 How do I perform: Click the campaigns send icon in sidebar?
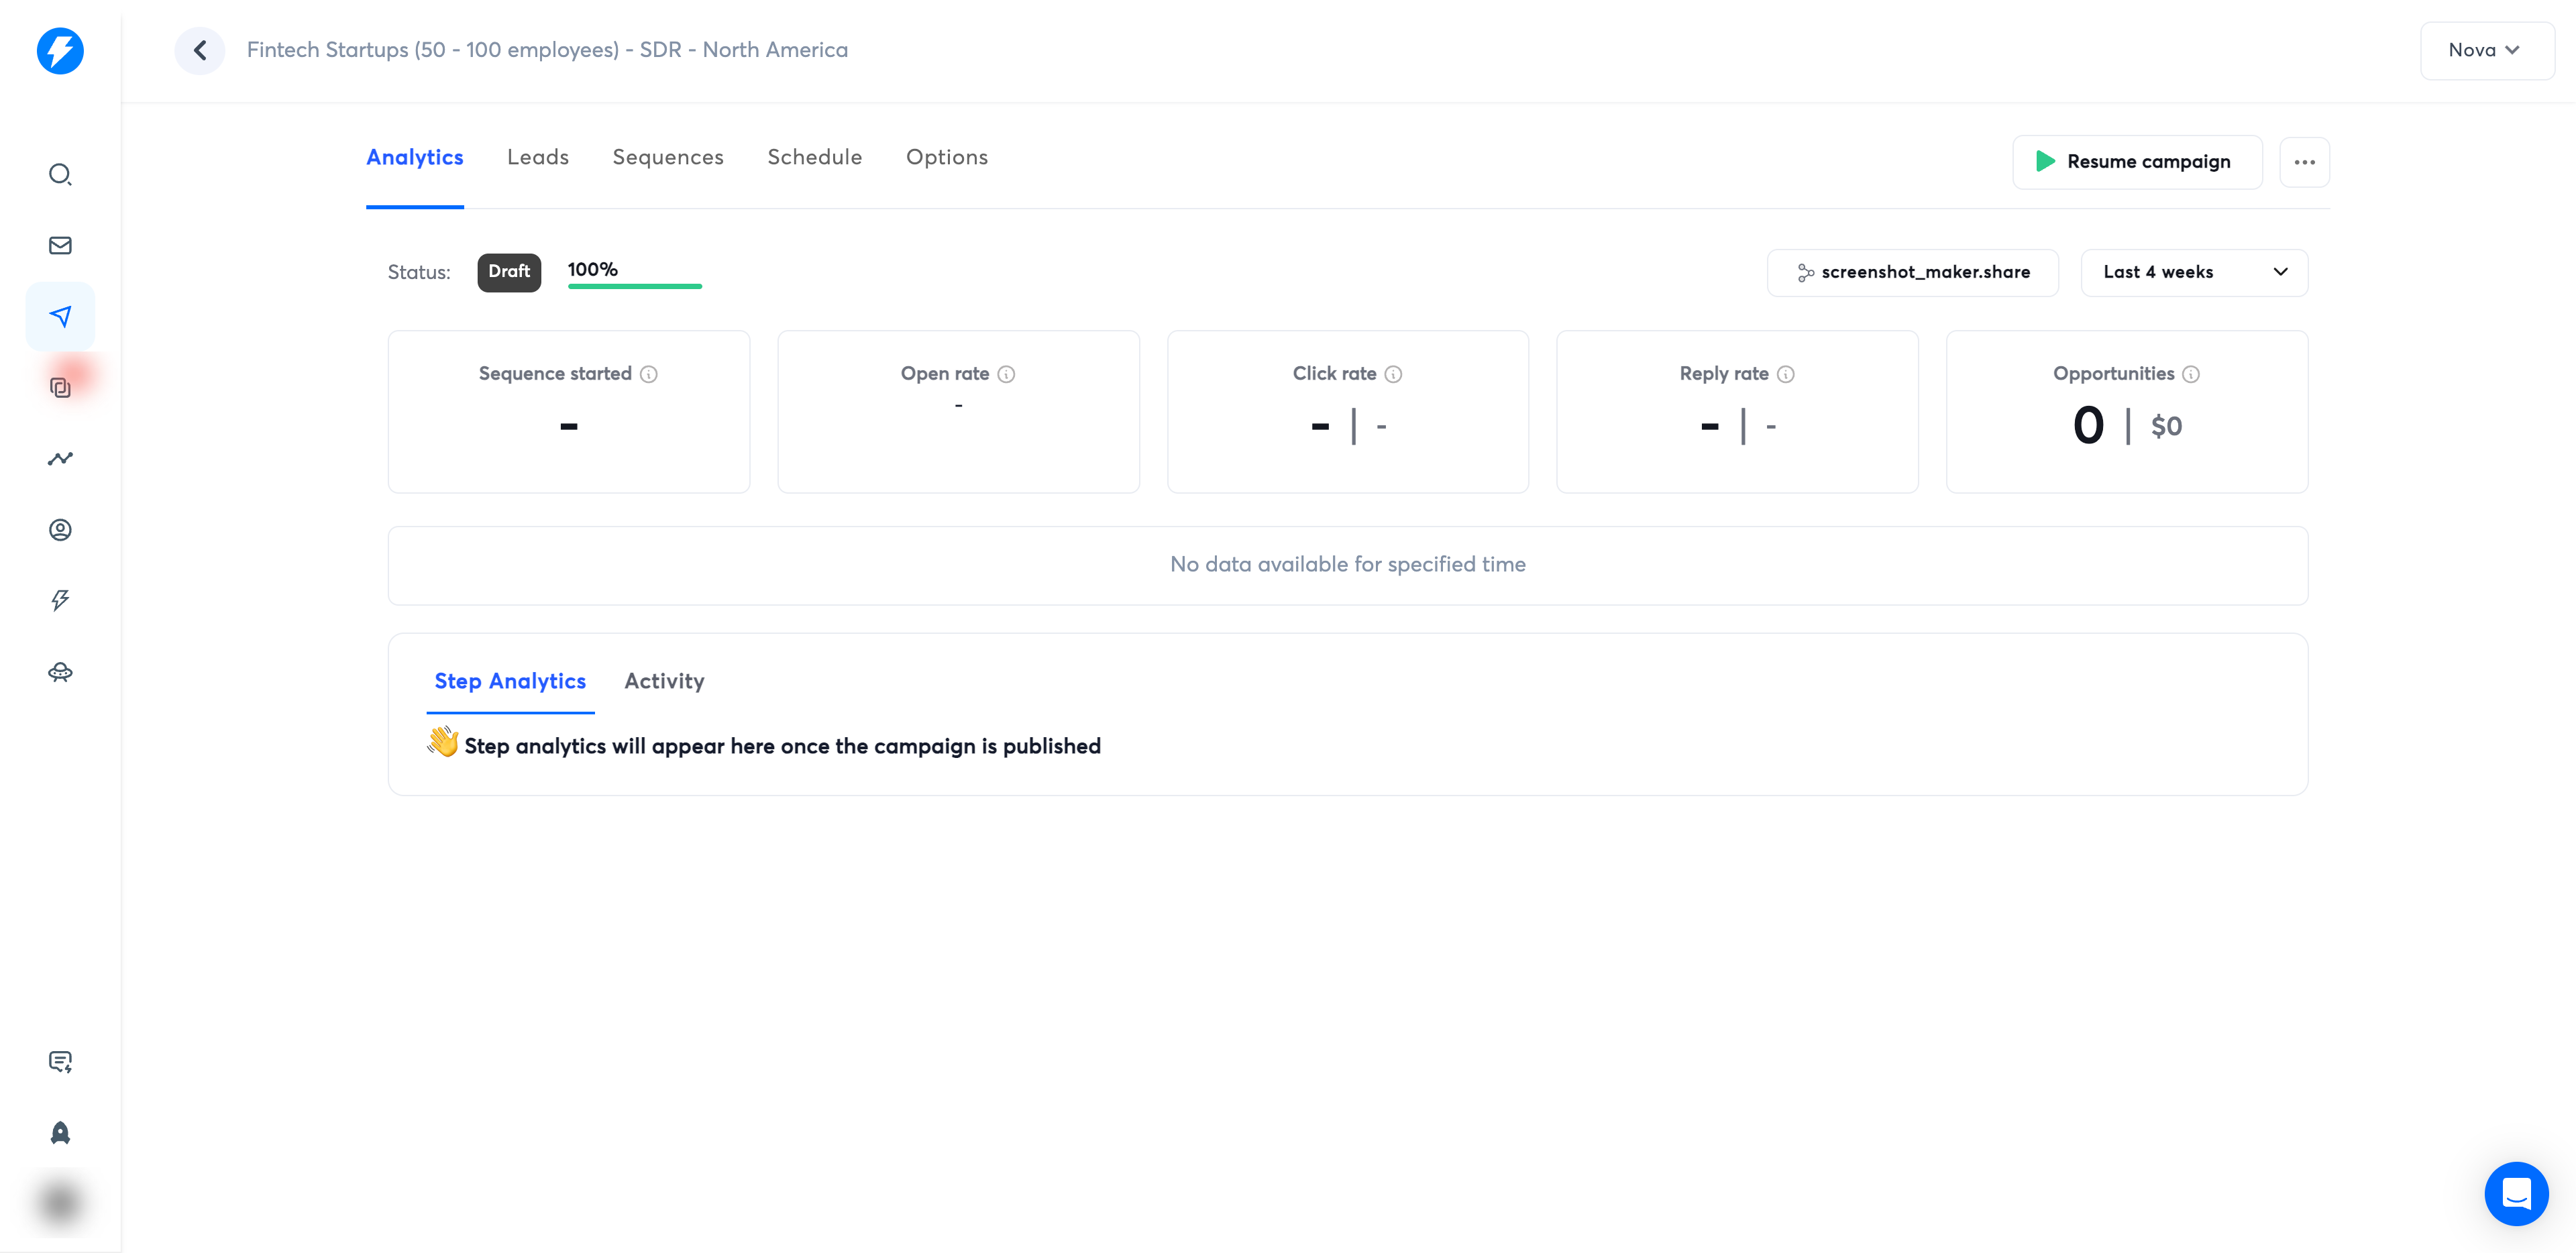point(61,315)
